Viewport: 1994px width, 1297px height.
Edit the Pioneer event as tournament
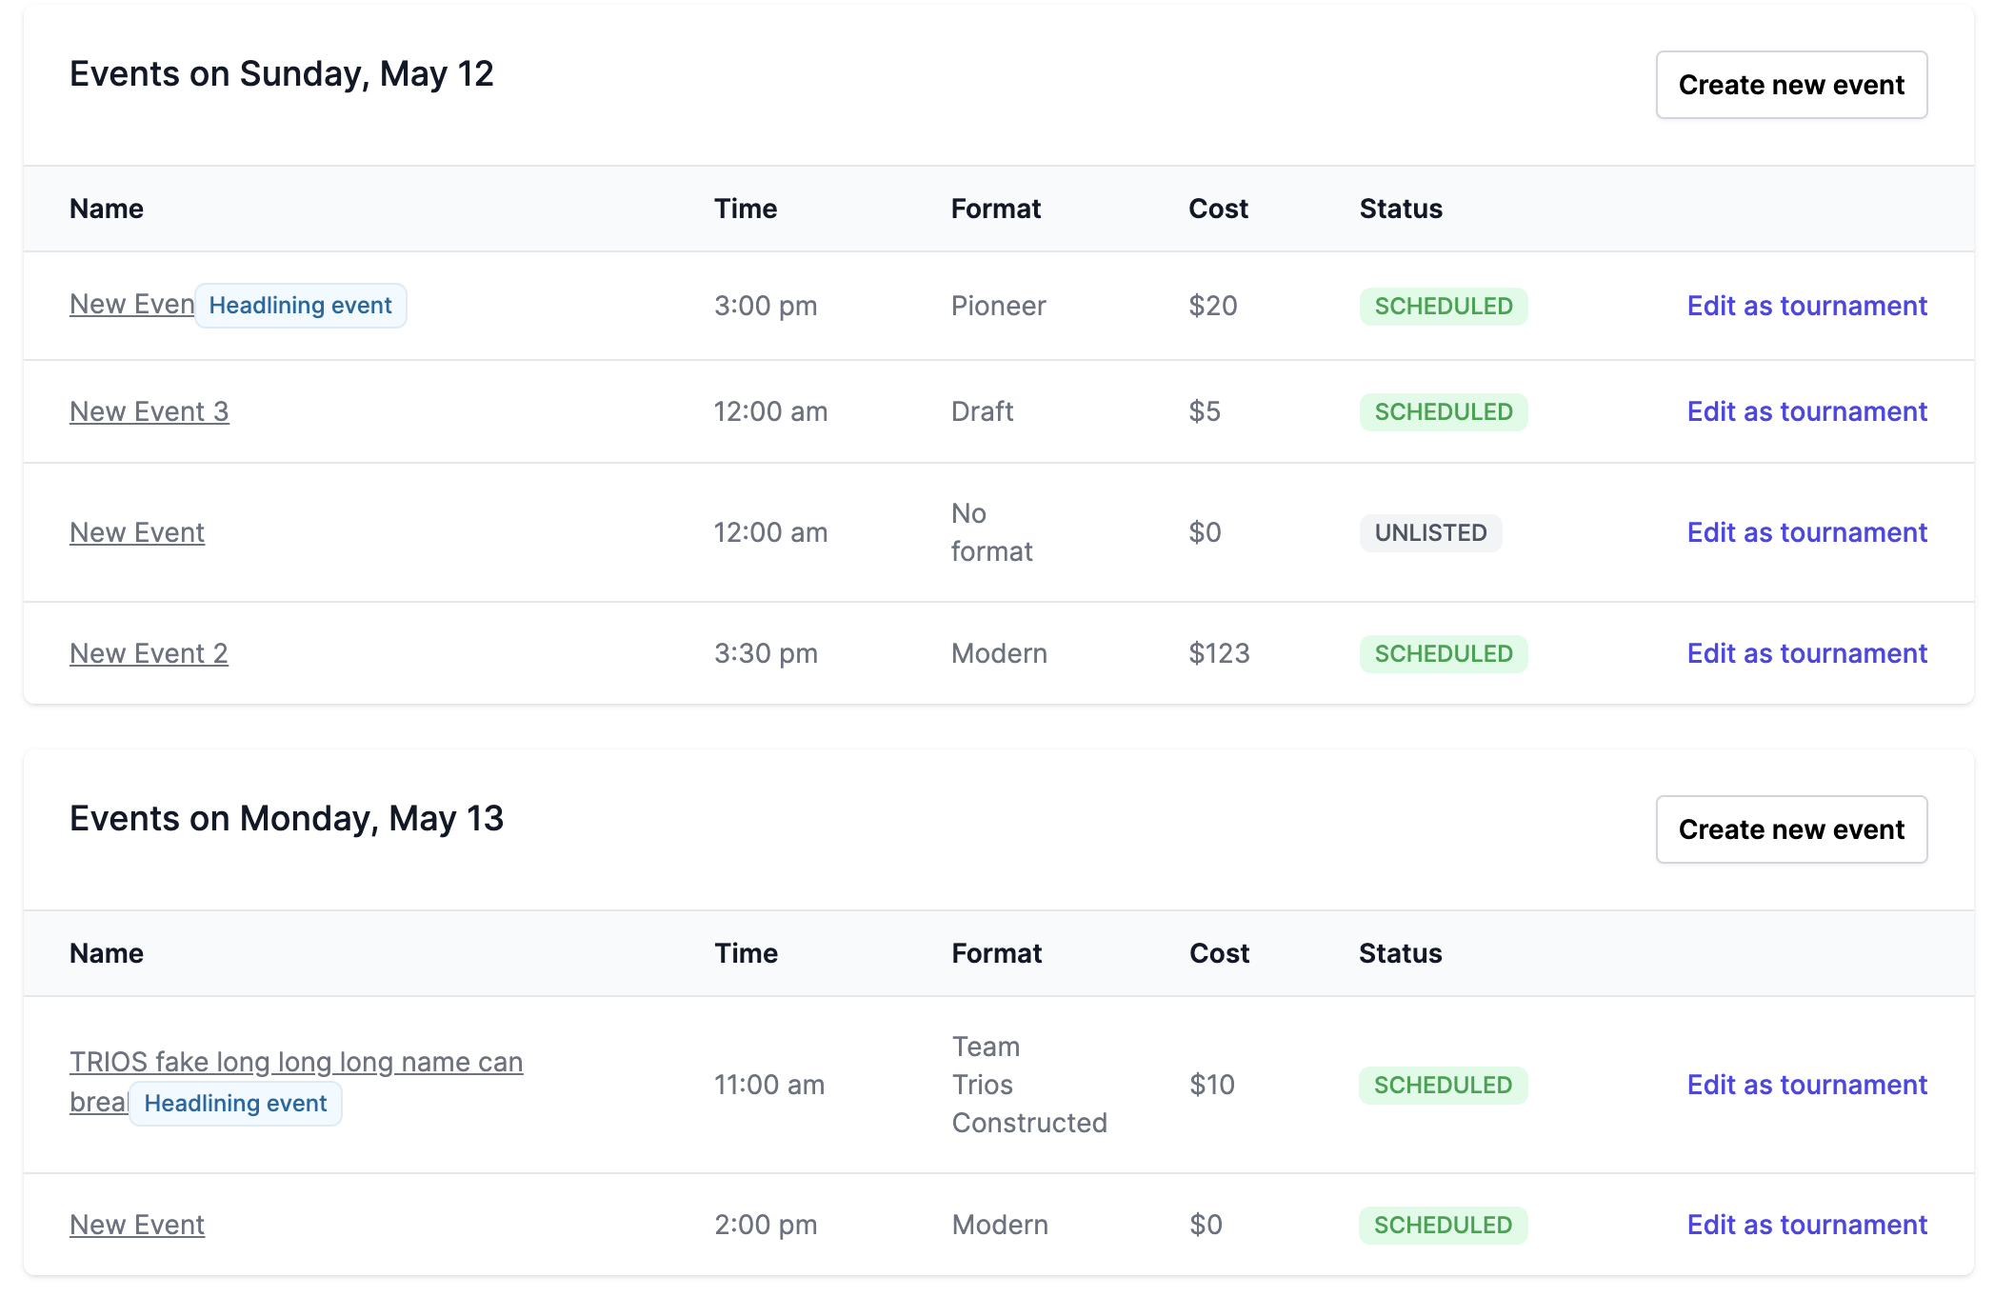[1806, 306]
